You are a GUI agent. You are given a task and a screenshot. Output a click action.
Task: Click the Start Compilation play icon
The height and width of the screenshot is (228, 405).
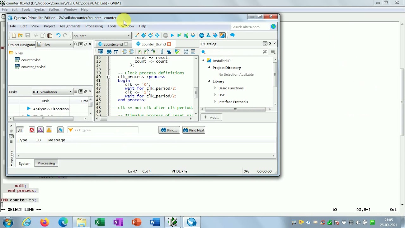(x=172, y=35)
